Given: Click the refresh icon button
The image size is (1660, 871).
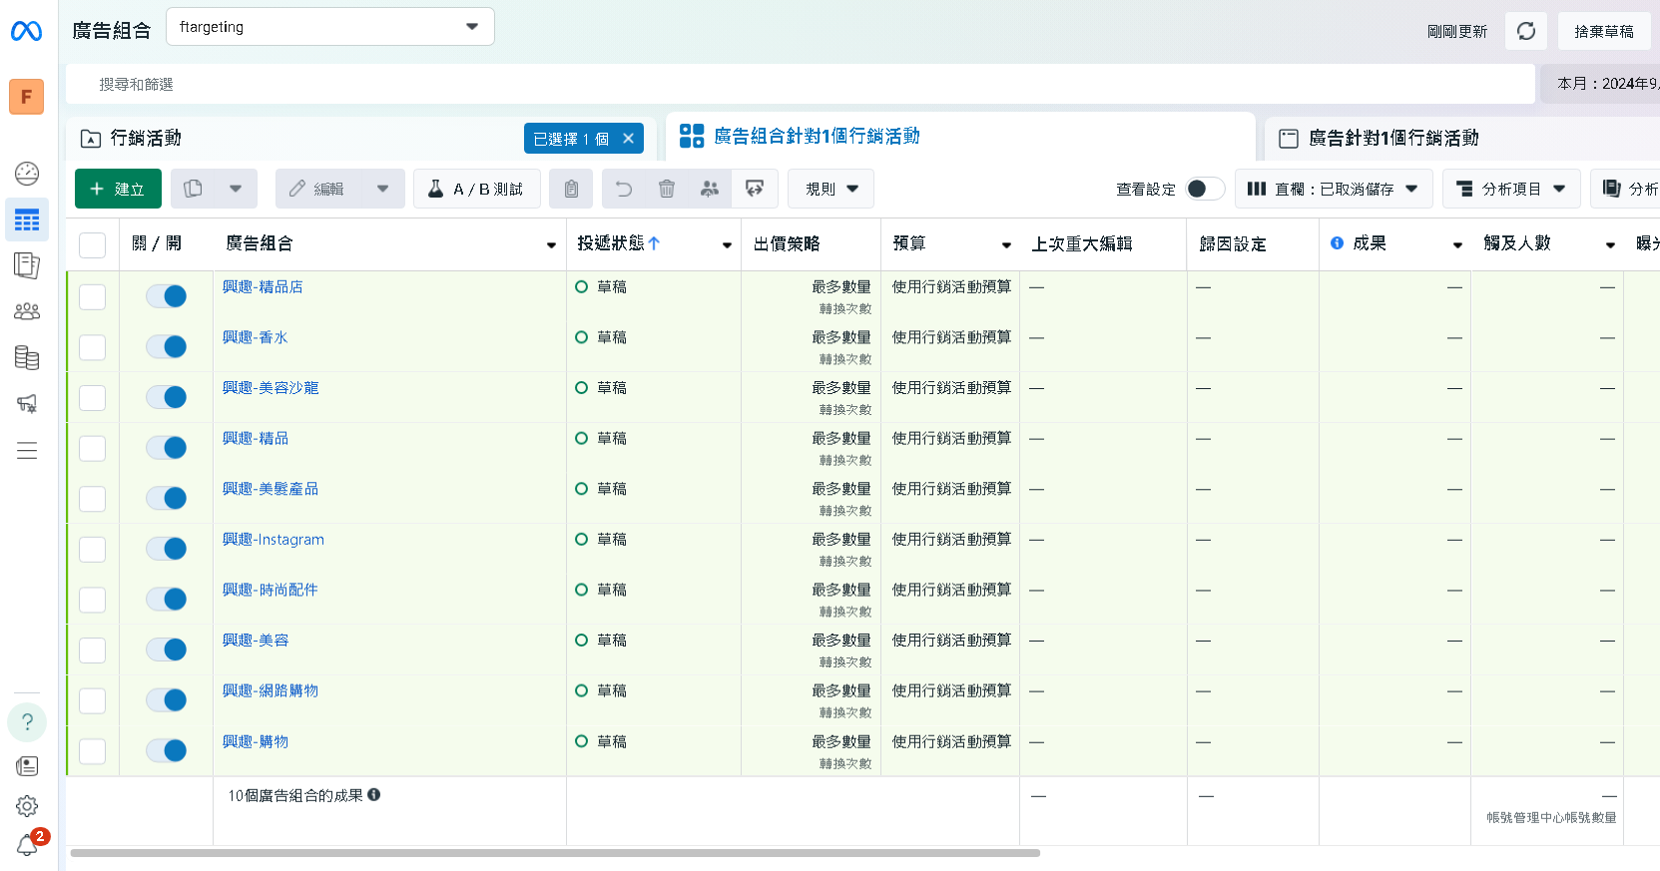Looking at the screenshot, I should pos(1526,31).
